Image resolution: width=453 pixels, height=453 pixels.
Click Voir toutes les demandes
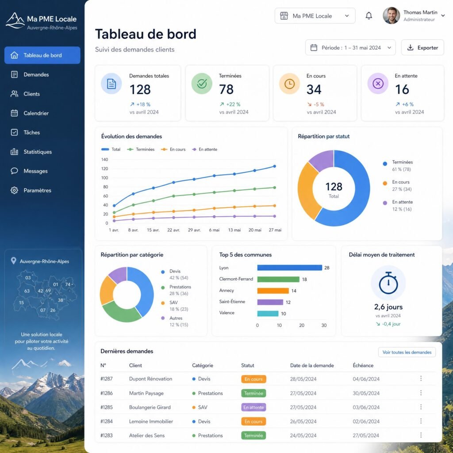pos(407,352)
